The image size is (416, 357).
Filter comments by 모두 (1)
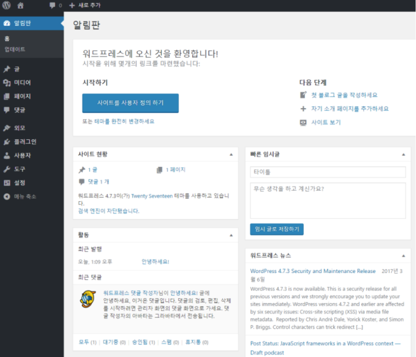click(87, 342)
